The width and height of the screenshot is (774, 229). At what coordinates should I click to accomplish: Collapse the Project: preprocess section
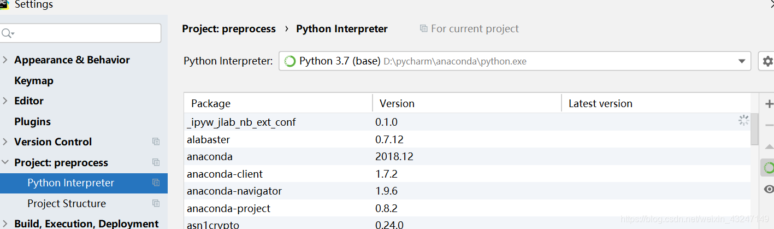point(5,162)
